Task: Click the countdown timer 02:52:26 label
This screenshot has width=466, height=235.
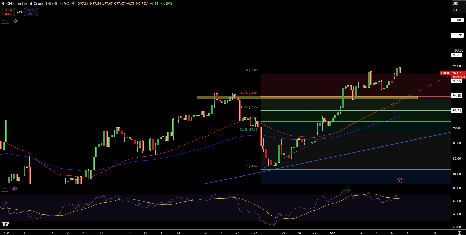Action: click(x=459, y=77)
